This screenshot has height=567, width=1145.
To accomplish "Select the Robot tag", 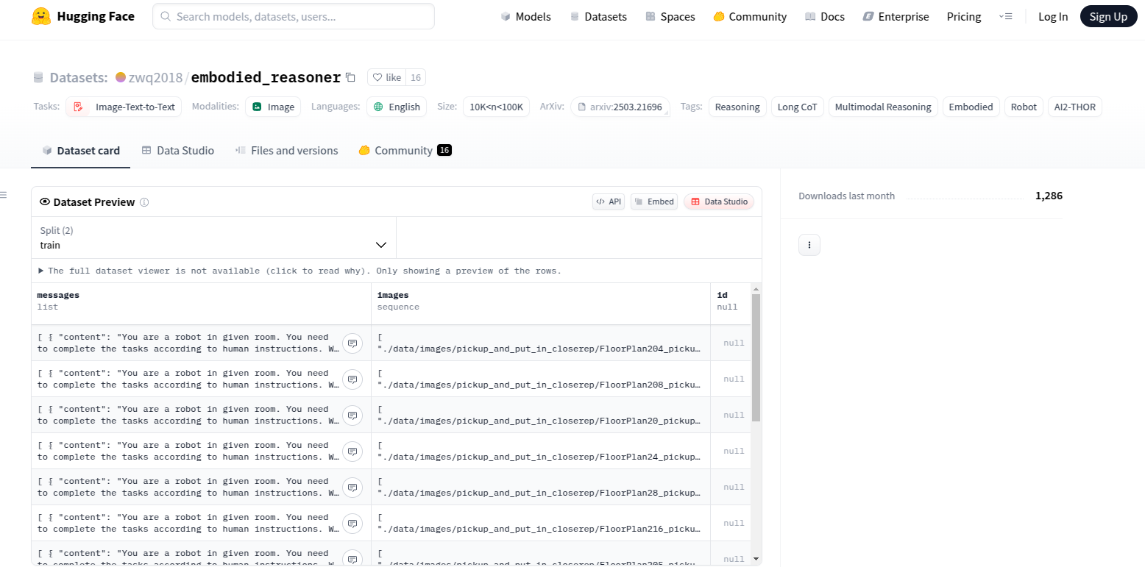I will [x=1024, y=107].
